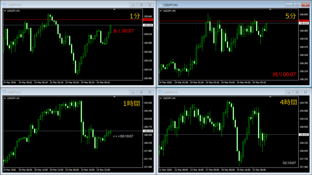Image resolution: width=312 pixels, height=175 pixels.
Task: Minimize the USDJPY,H4 chart window
Action: (x=288, y=92)
